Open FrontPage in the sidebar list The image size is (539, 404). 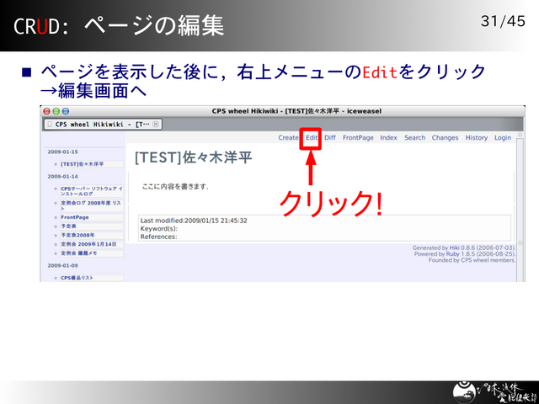(75, 217)
